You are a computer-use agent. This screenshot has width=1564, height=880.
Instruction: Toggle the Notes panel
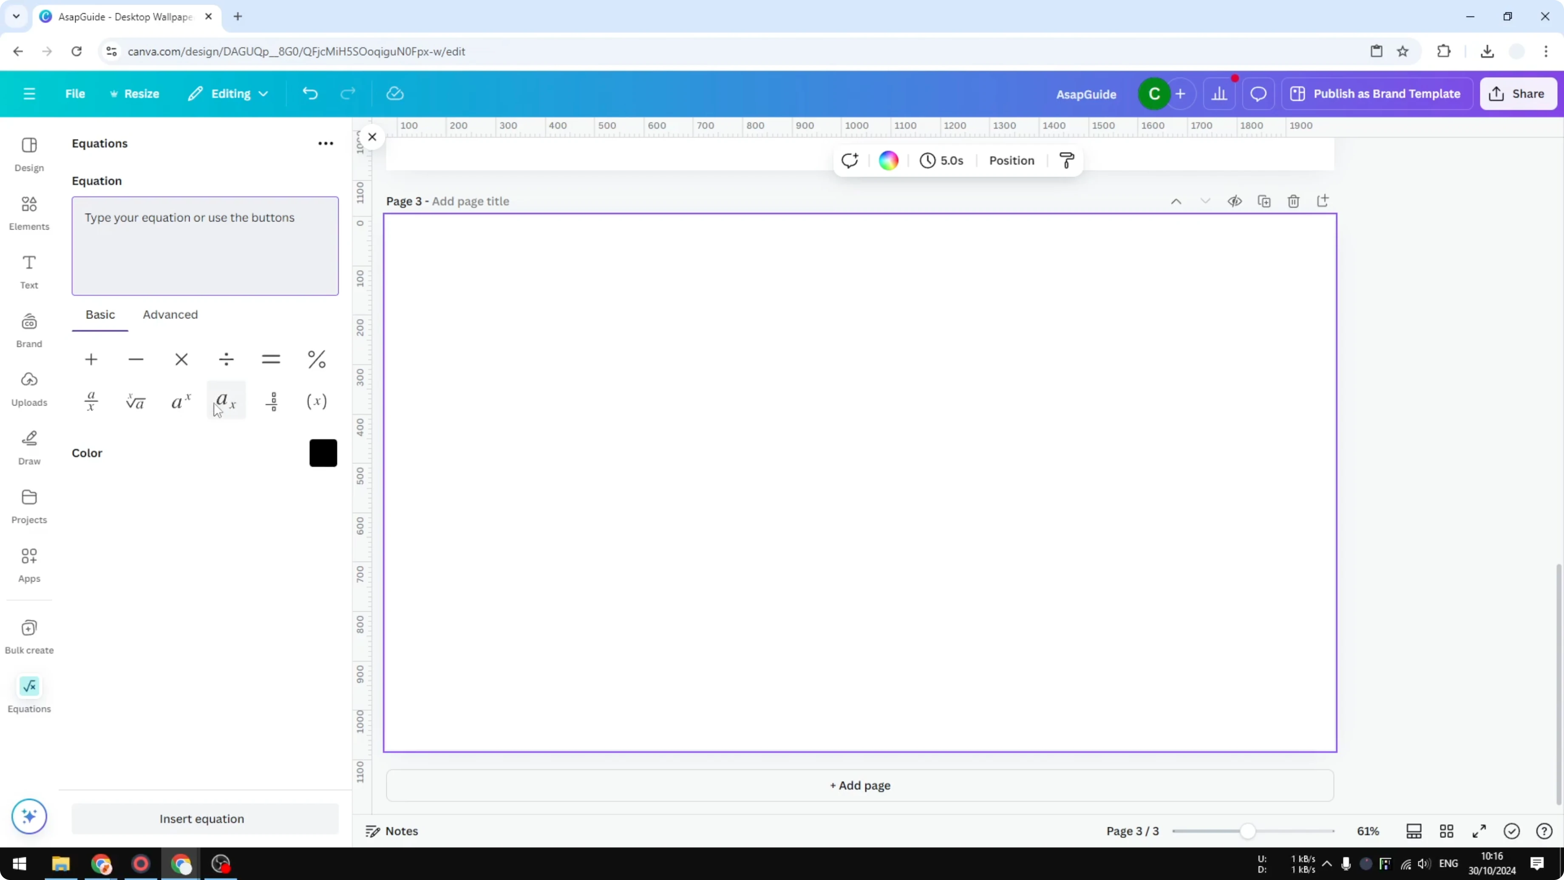click(391, 831)
